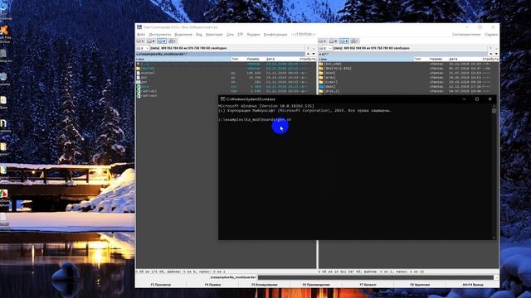Click the highlighted active drive button in left panel
Viewport: 531px width, 298px height.
[162, 41]
